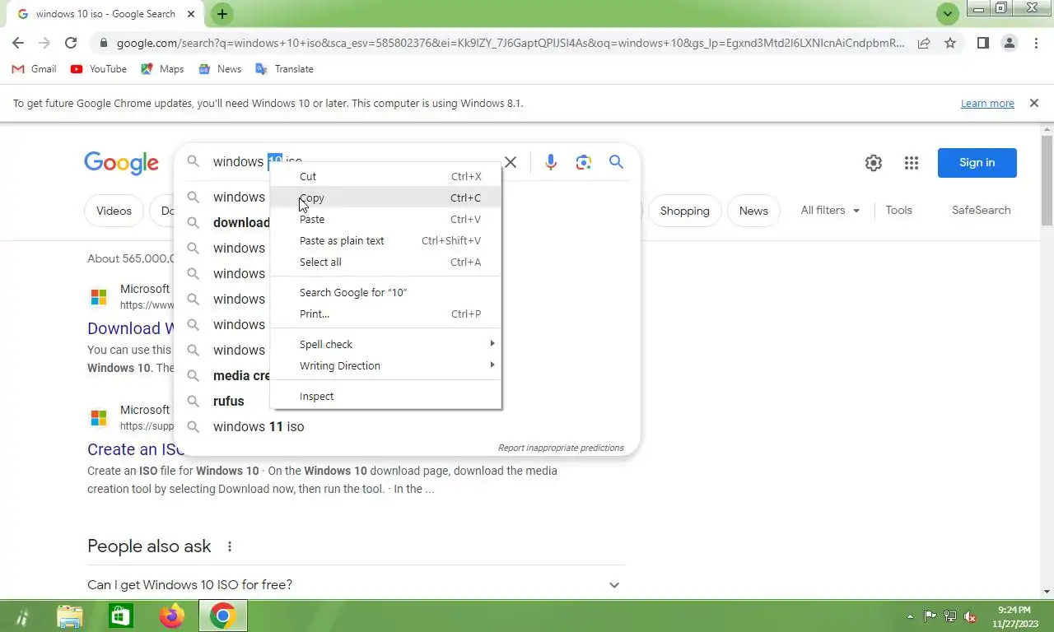Click the Sign in button
The width and height of the screenshot is (1054, 632).
977,163
